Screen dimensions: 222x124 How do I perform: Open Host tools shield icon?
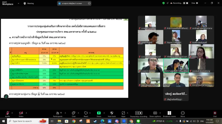pyautogui.click(x=112, y=113)
